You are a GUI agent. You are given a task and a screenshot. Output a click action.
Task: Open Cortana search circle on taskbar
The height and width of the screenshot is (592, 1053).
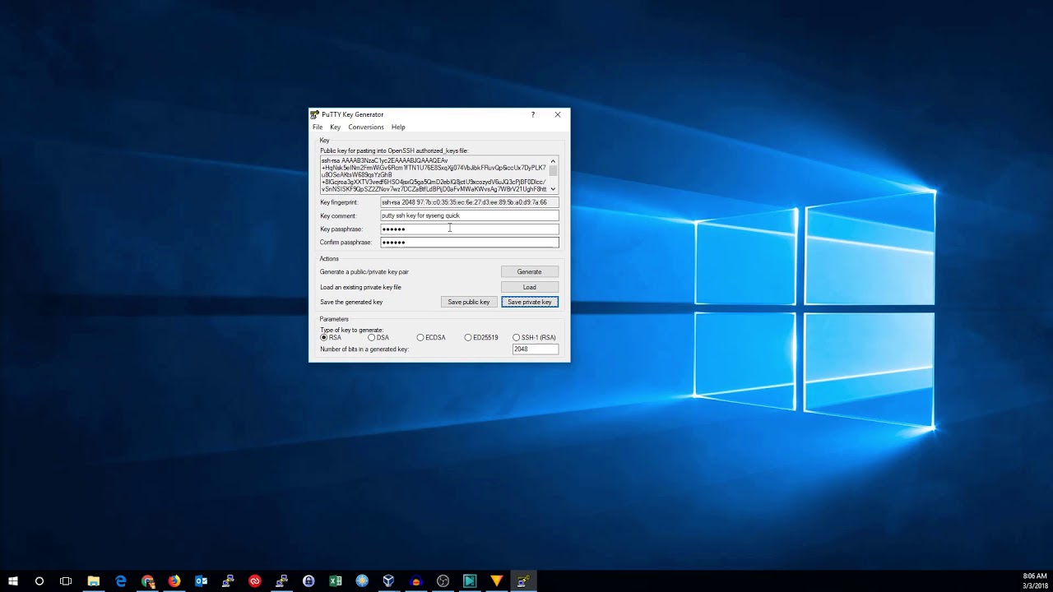click(x=39, y=581)
